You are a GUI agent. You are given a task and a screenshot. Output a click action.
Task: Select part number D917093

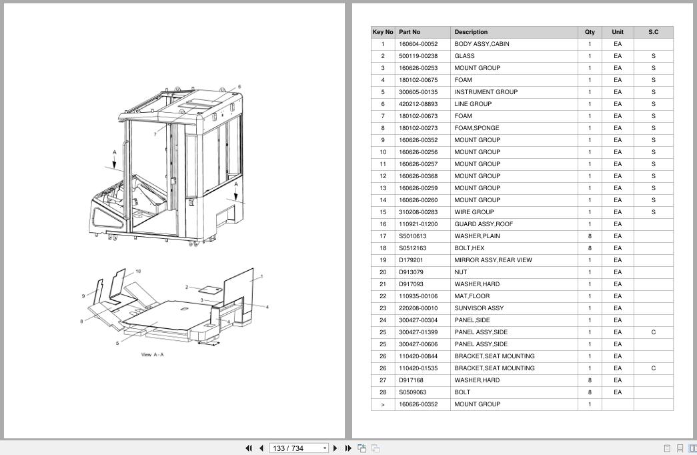tap(411, 284)
